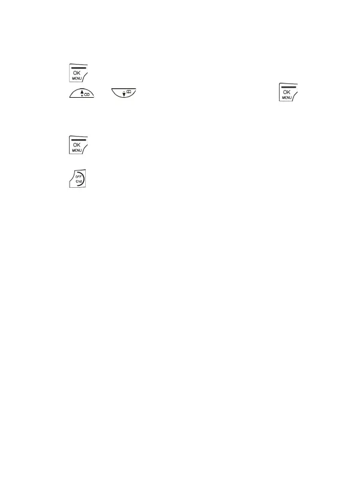Click the CID symbol on the up key
357x504 pixels.
tap(87, 95)
